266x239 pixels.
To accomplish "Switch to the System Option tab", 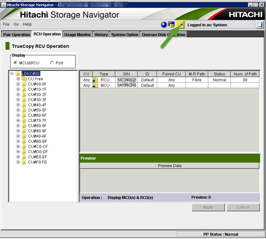I will click(125, 34).
